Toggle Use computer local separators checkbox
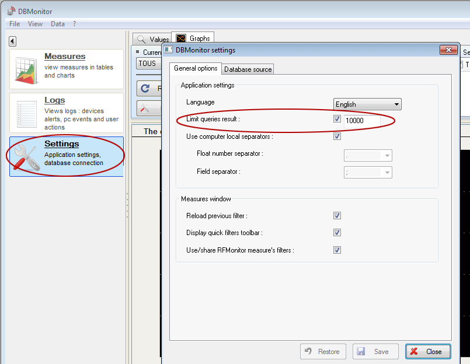This screenshot has width=470, height=364. click(x=337, y=136)
